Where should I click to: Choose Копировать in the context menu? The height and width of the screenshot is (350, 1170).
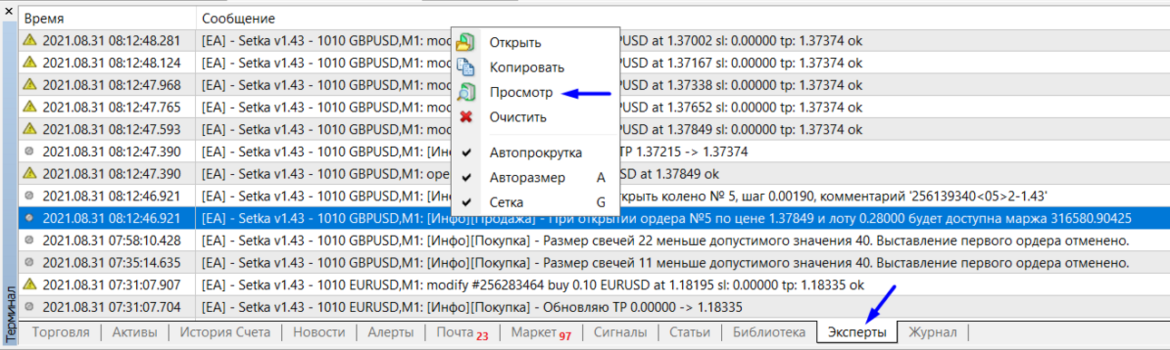coord(535,67)
